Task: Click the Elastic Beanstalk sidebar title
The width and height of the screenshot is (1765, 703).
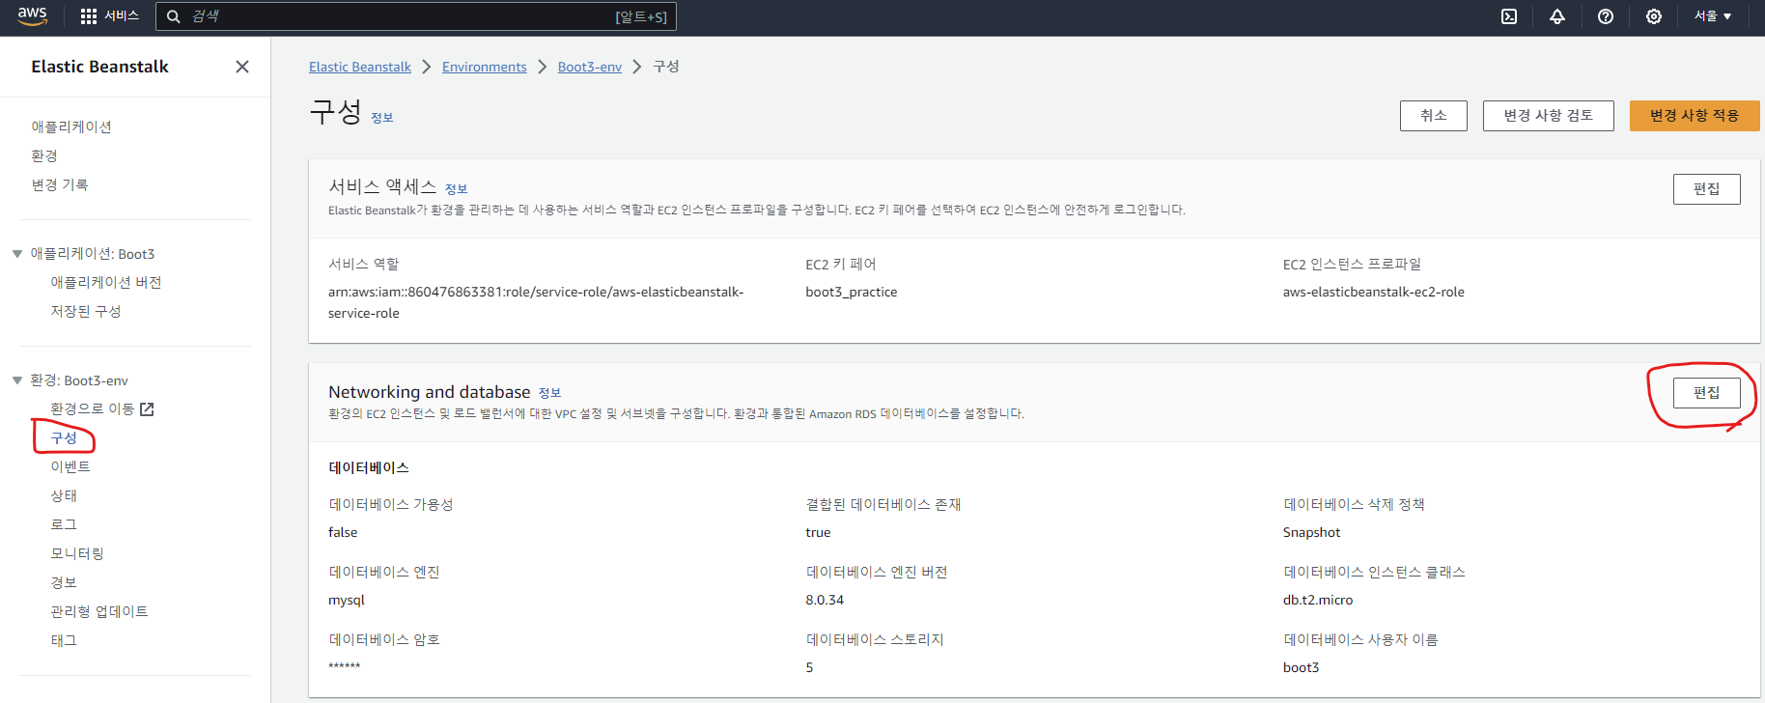Action: click(x=99, y=67)
